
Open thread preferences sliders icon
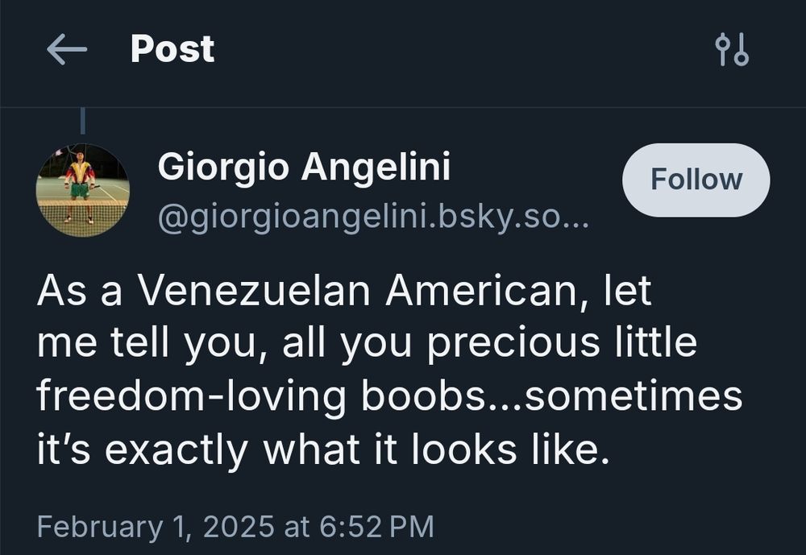732,50
